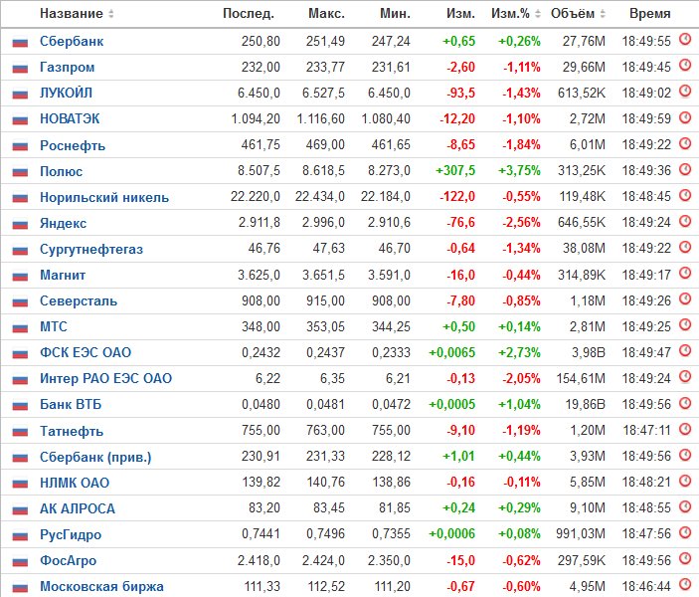Image resolution: width=699 pixels, height=597 pixels.
Task: Click the 19,86B volume for Банк ВТБ
Action: tap(586, 404)
